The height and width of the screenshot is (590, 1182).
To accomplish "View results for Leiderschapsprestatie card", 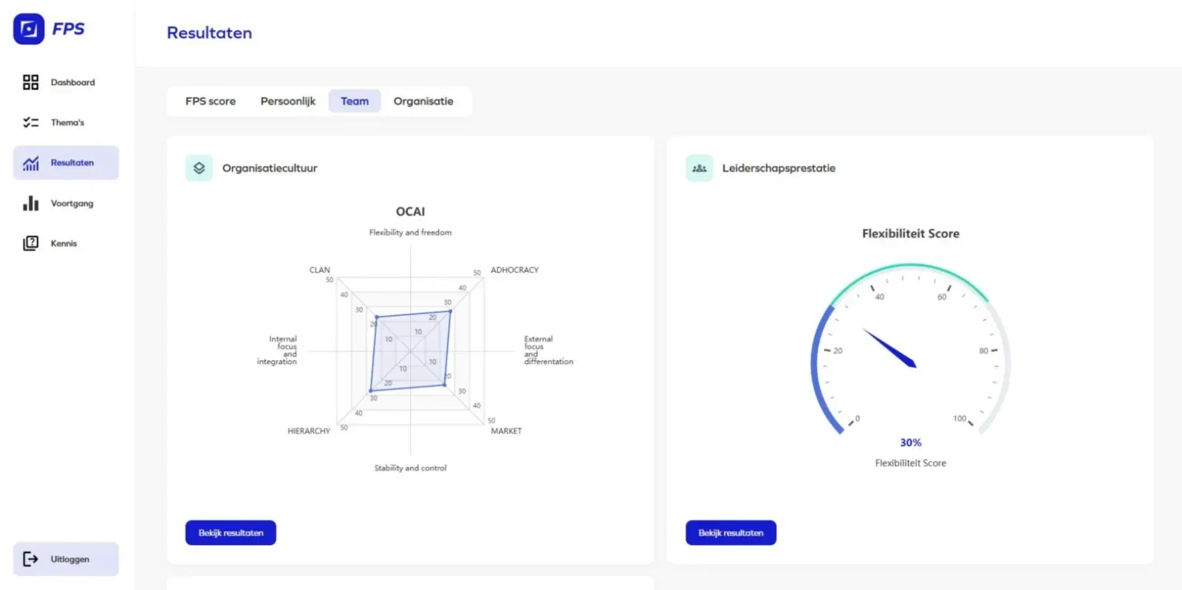I will (731, 532).
